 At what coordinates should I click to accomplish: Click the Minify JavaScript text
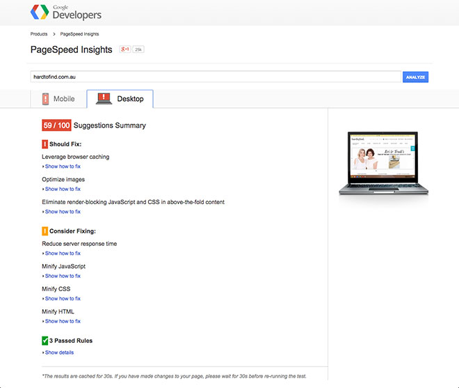(x=64, y=266)
